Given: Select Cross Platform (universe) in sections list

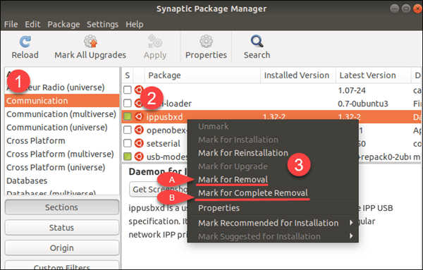Looking at the screenshot, I should tap(56, 167).
